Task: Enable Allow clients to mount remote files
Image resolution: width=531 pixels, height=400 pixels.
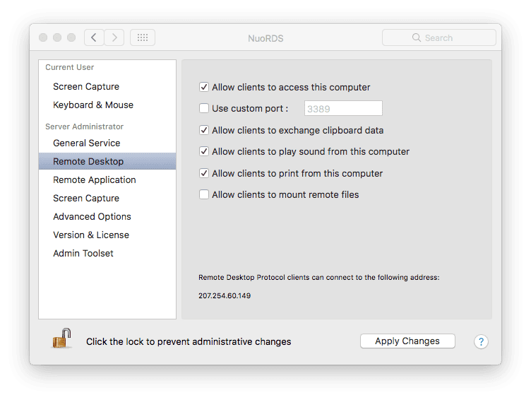Action: coord(204,194)
